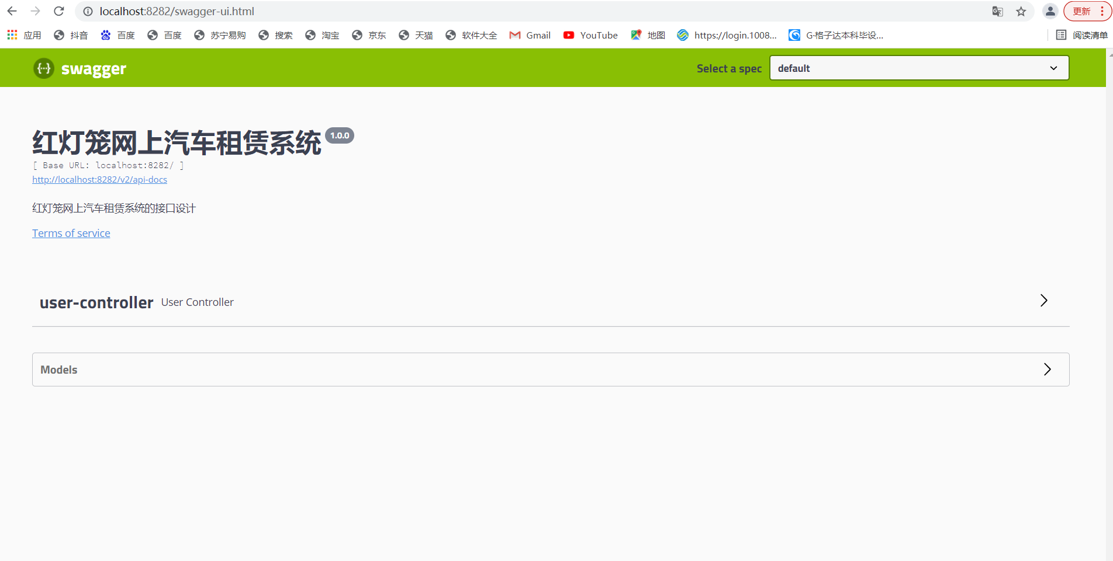Open the 京东 bookmark
1113x561 pixels.
coord(368,35)
